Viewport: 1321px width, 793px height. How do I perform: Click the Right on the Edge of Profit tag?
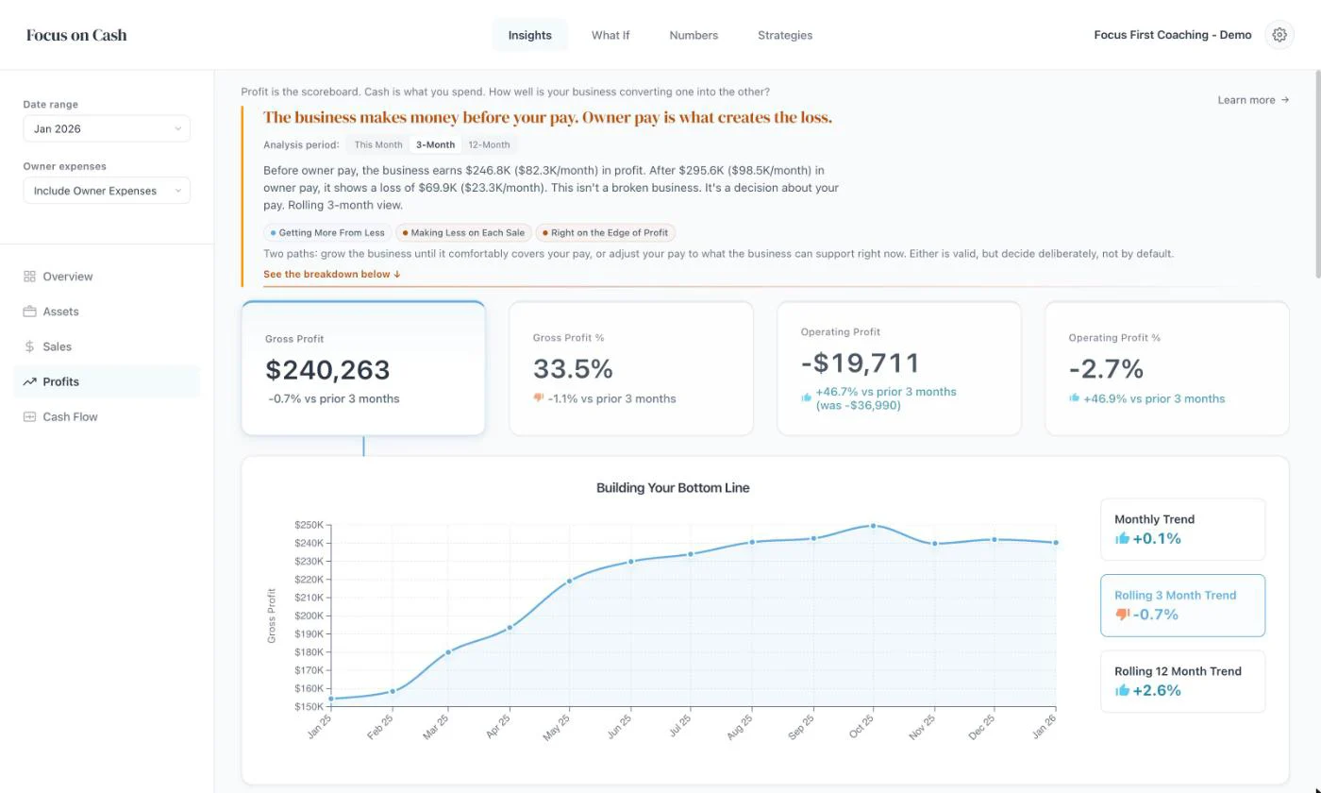pos(606,232)
